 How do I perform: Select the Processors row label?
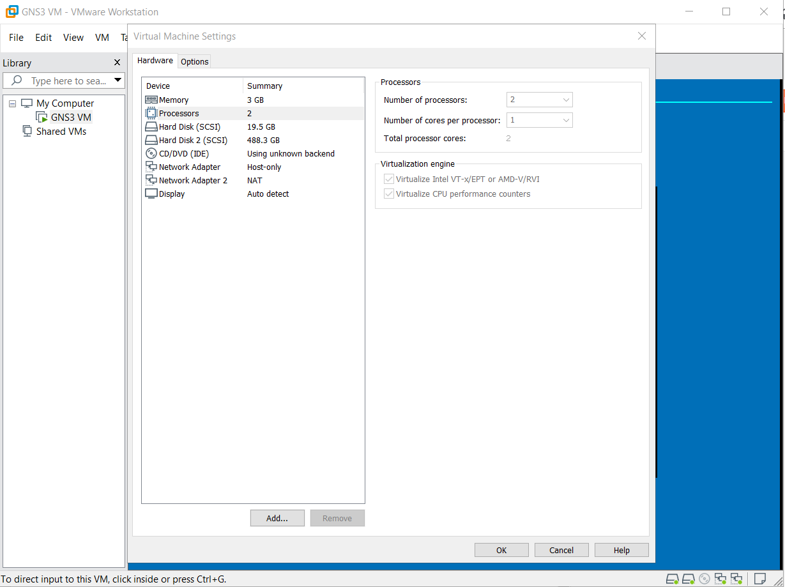[179, 113]
